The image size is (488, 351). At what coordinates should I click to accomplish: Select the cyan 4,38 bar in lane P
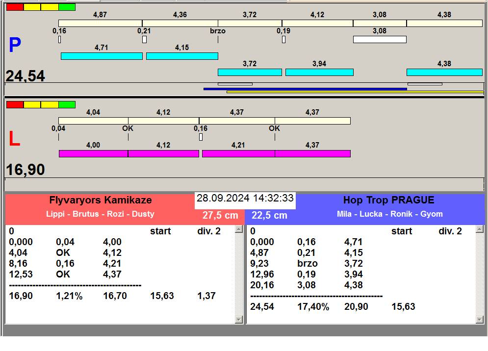tap(444, 72)
